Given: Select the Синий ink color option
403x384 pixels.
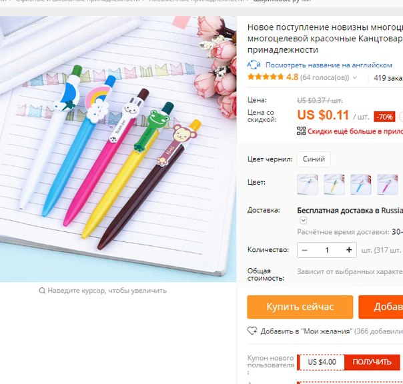Looking at the screenshot, I should (314, 159).
